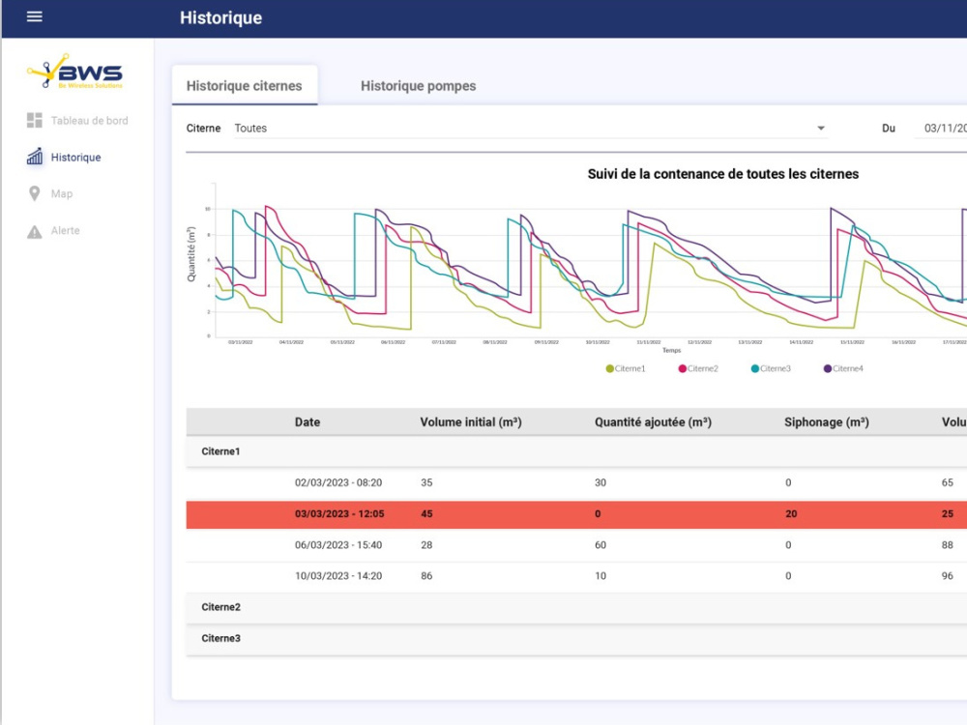Click the BWS logo
The image size is (967, 725).
coord(75,72)
